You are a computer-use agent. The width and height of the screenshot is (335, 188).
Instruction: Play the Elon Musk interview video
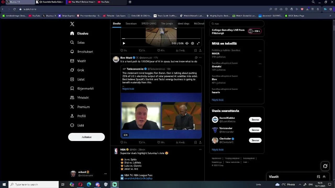pyautogui.click(x=161, y=116)
